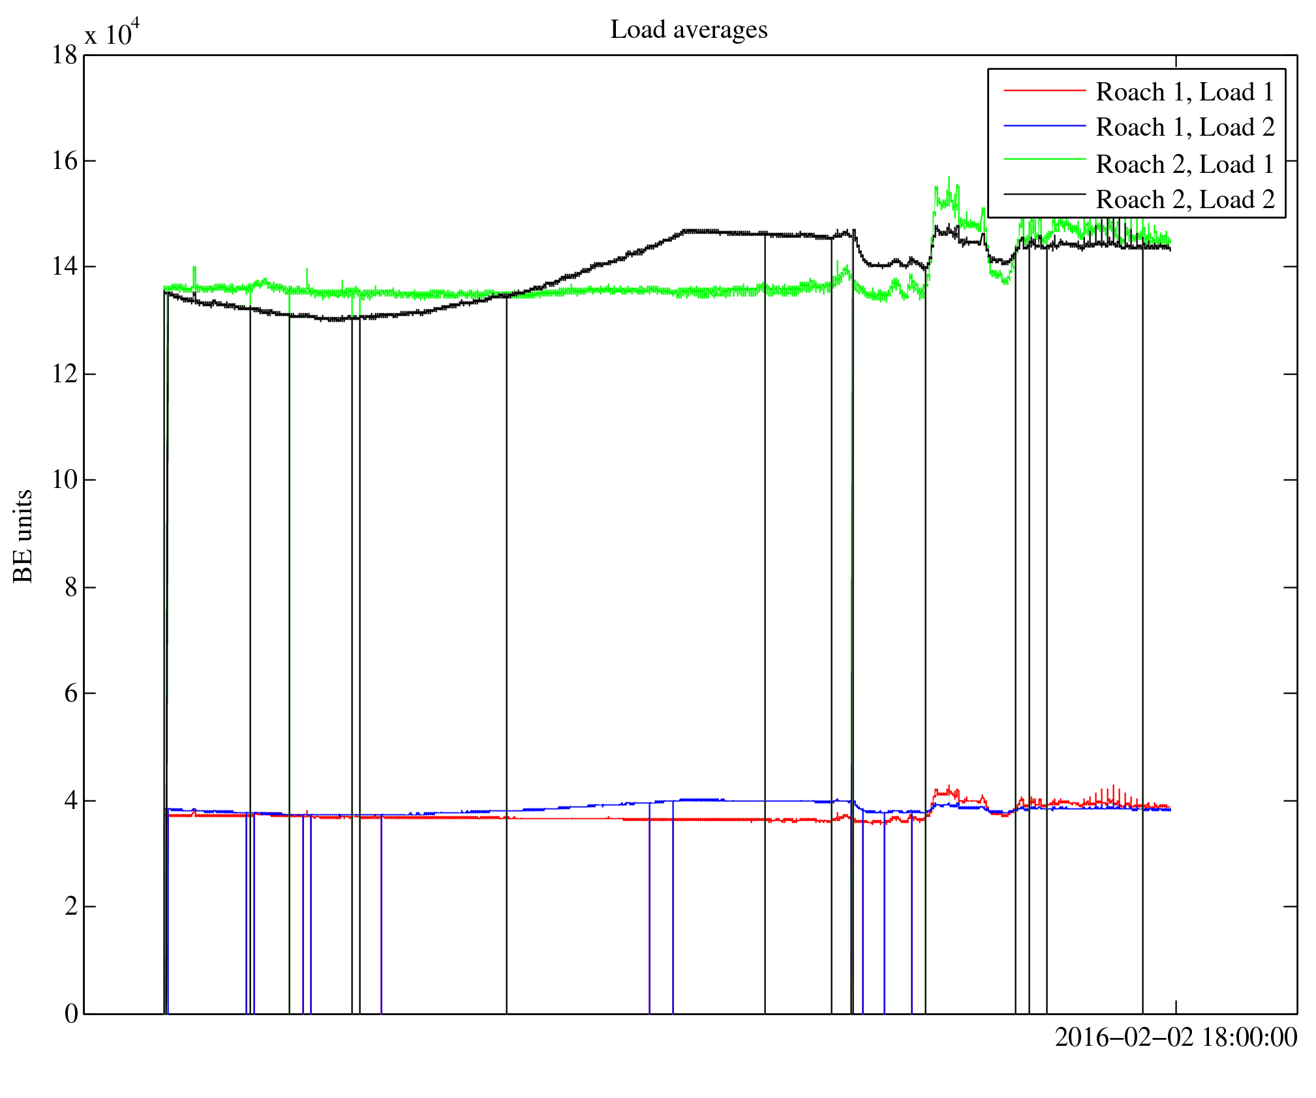Click the 'Roach 1, Load 2' legend label

pos(1185,127)
